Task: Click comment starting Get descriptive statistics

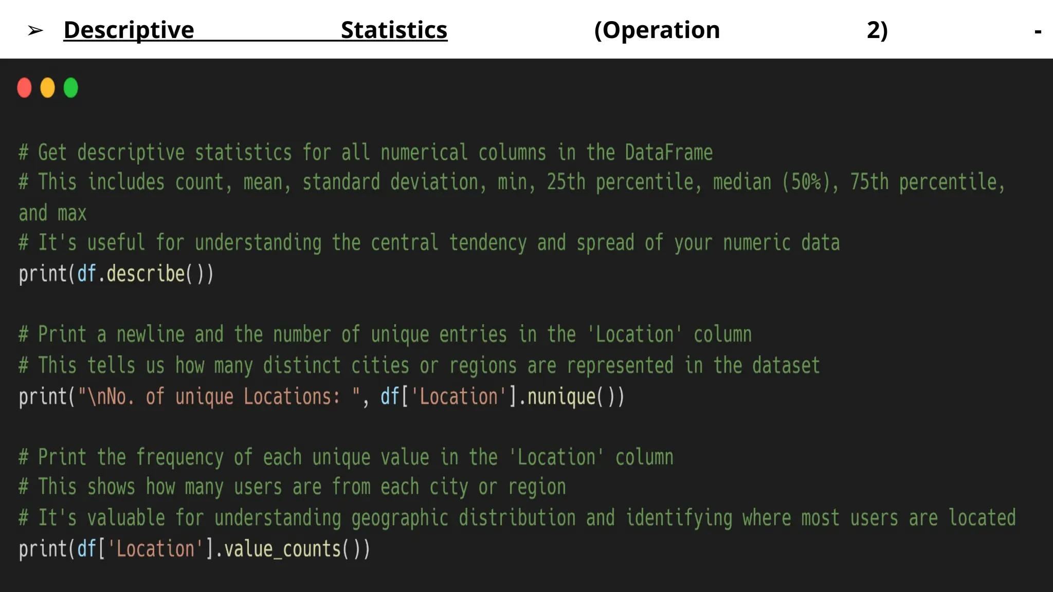Action: [366, 153]
